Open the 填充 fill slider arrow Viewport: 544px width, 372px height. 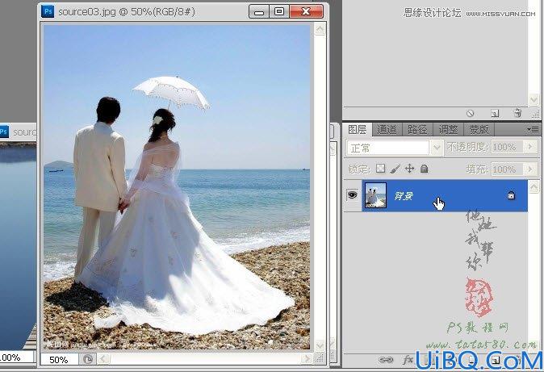[531, 169]
